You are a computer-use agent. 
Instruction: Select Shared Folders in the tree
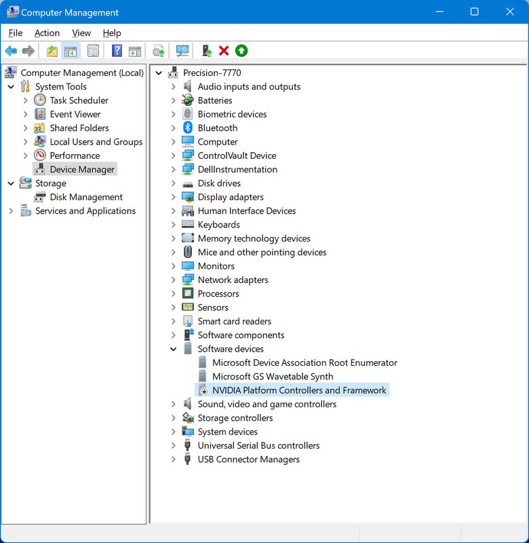point(79,128)
